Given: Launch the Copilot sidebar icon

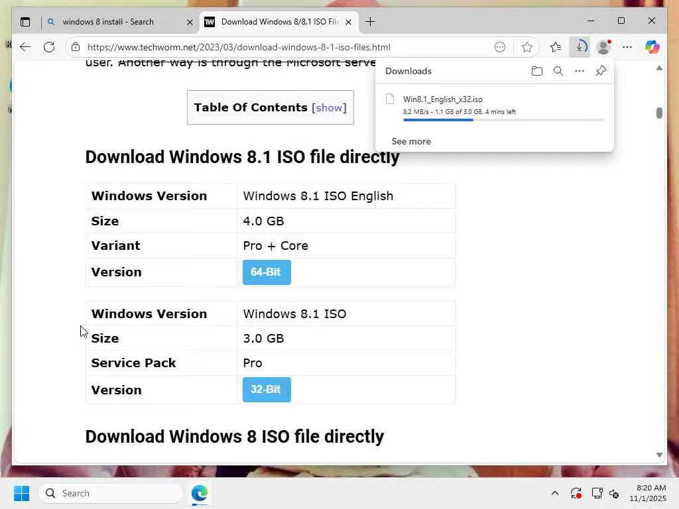Looking at the screenshot, I should coord(652,47).
